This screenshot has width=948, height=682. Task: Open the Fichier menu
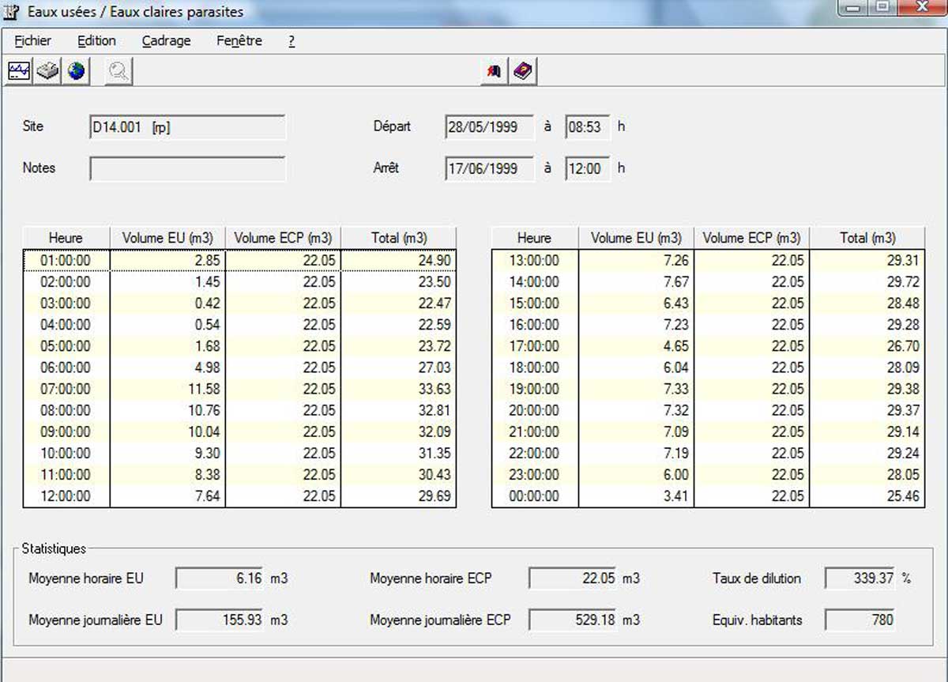coord(32,41)
